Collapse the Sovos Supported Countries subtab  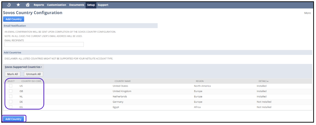point(23,67)
